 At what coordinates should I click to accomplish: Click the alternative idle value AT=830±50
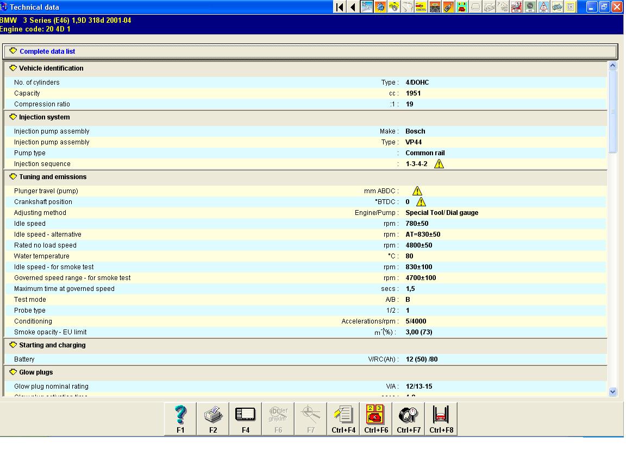[x=423, y=234]
